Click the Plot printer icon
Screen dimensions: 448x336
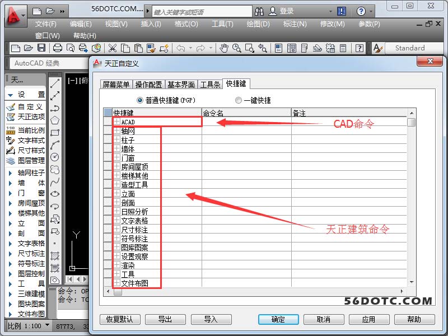58,48
